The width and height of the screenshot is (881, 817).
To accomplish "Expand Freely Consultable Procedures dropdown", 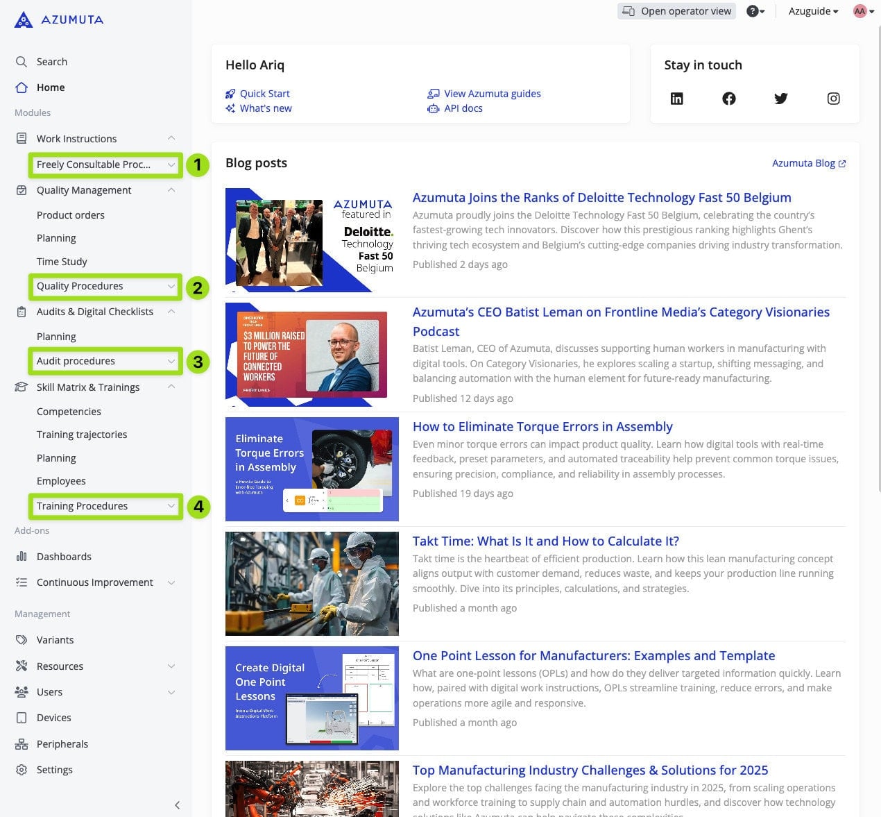I will tap(171, 165).
